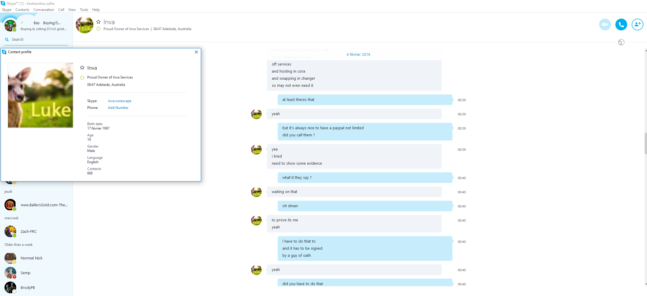Open the BrodyPB contact chat

click(x=36, y=287)
